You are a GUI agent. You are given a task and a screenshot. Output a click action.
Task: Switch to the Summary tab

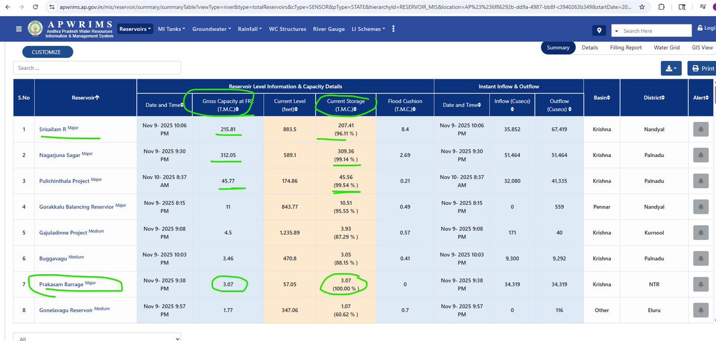coord(558,48)
